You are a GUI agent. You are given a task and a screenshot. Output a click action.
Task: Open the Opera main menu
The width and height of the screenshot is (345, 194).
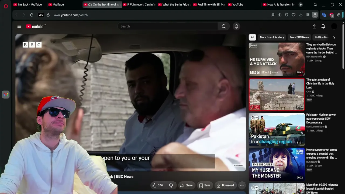point(6,6)
